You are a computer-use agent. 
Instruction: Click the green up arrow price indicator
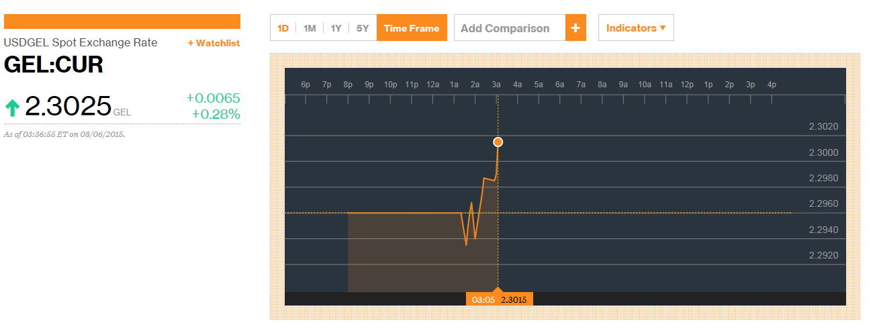[12, 107]
